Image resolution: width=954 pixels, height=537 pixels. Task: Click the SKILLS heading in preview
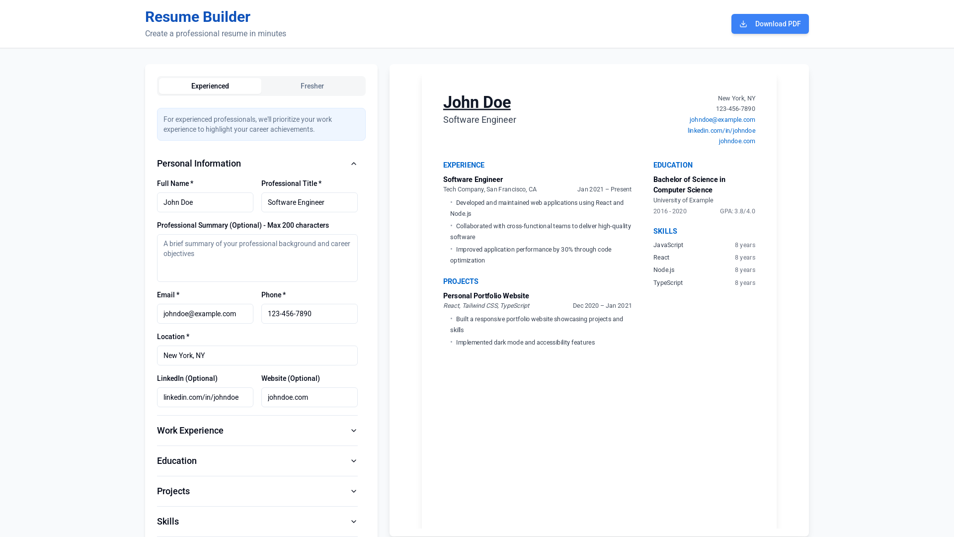(x=665, y=231)
